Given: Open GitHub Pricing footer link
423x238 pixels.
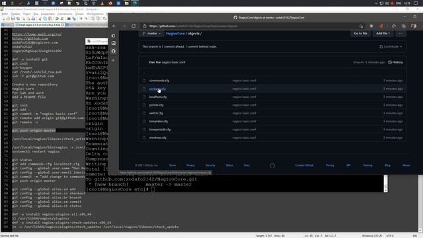Looking at the screenshot, I should coord(330,165).
